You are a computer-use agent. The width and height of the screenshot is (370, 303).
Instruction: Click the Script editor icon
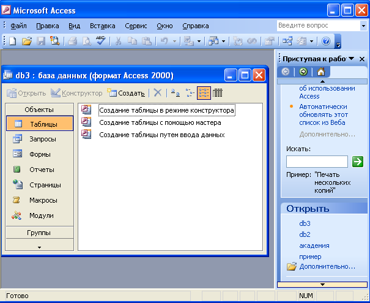[252, 42]
